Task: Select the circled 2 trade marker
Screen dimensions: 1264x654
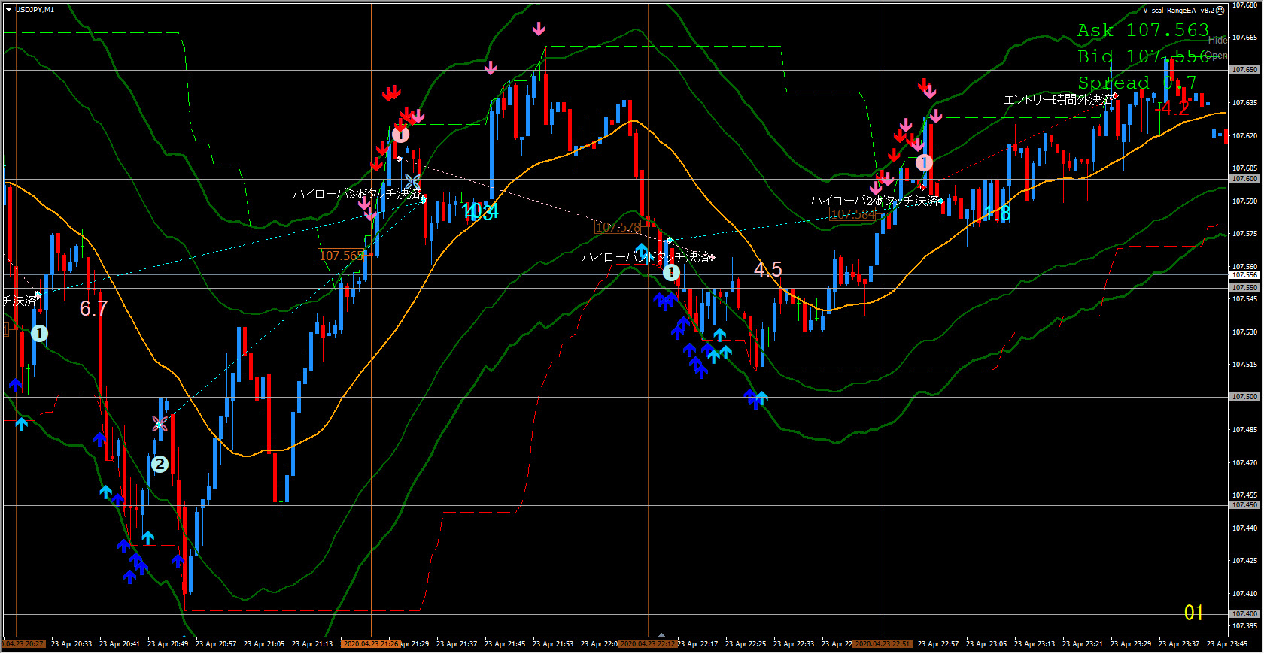Action: (x=160, y=465)
